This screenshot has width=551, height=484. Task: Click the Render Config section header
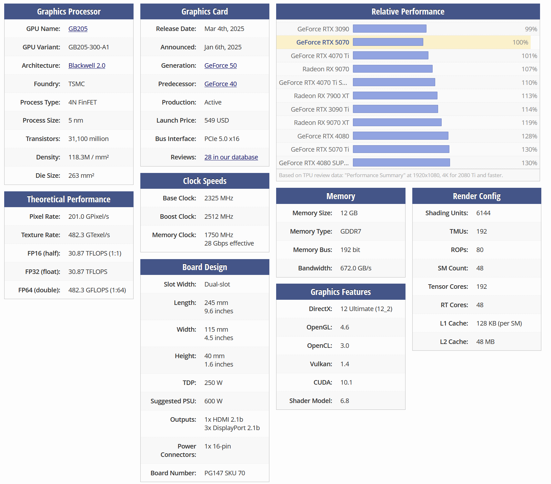(x=476, y=196)
